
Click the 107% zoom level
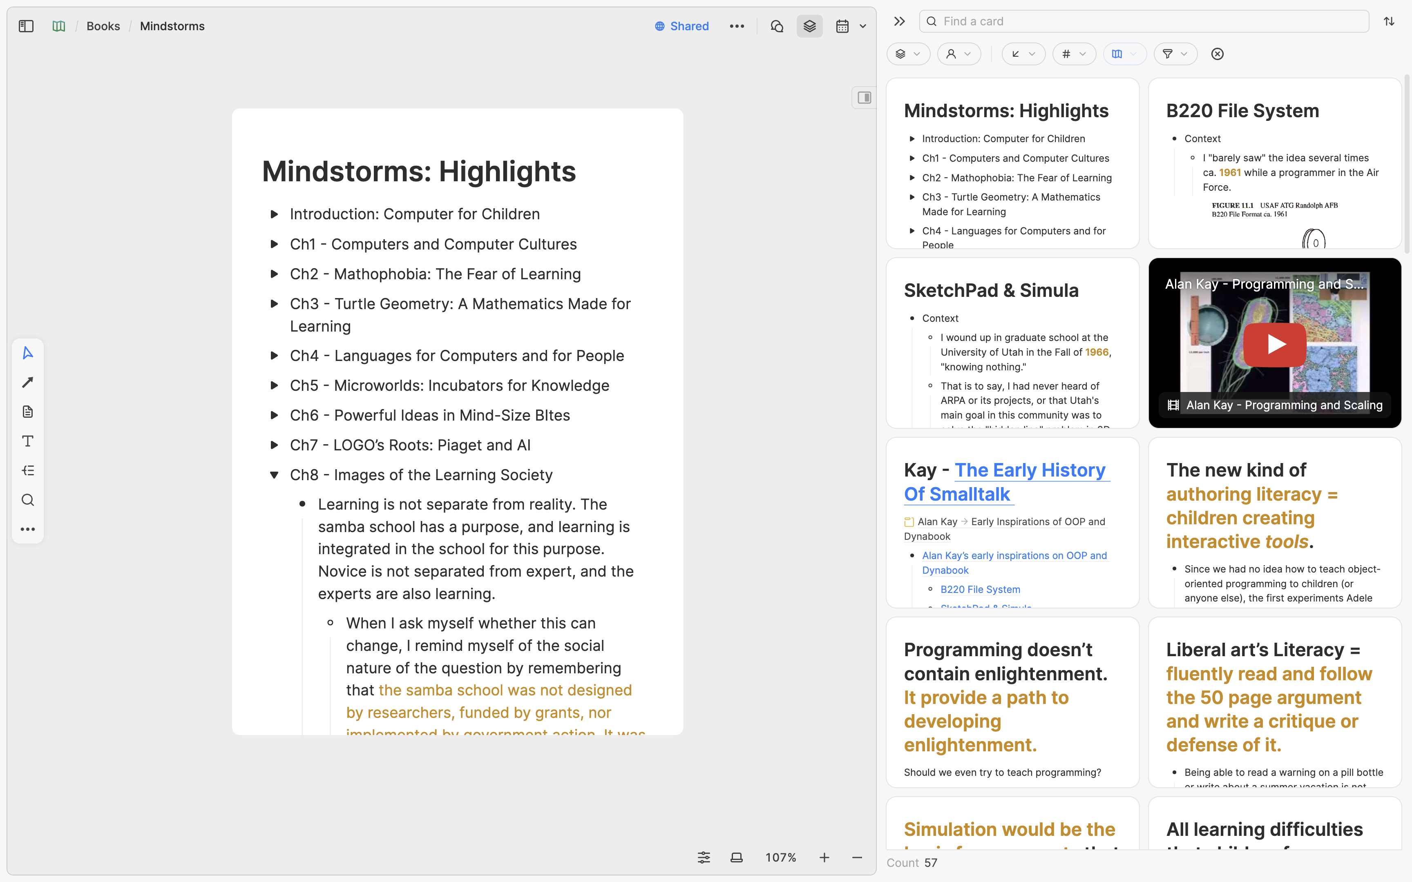781,857
